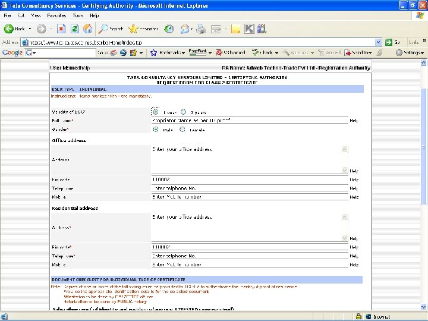The image size is (428, 321).
Task: Go to Home page via house icon
Action: [x=87, y=29]
